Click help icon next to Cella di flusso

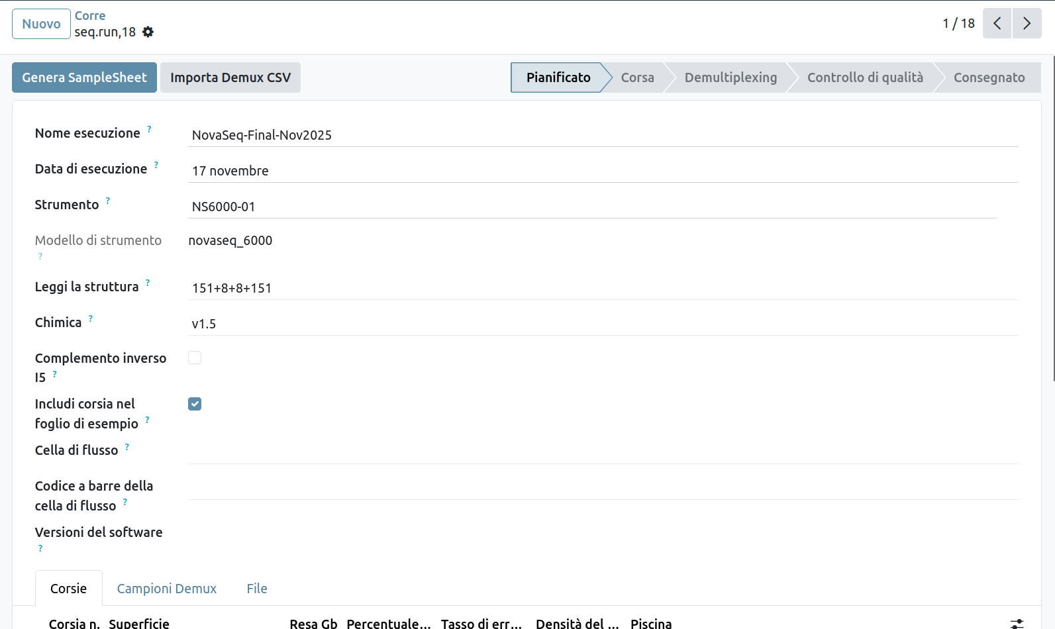pos(127,447)
